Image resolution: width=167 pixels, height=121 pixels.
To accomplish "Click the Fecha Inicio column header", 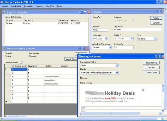I will pos(63,20).
